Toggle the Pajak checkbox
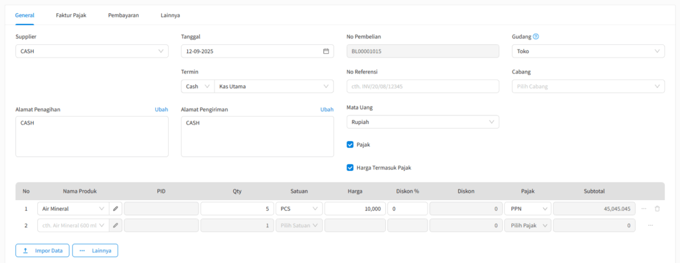Screen dimensions: 680x263 coord(351,145)
